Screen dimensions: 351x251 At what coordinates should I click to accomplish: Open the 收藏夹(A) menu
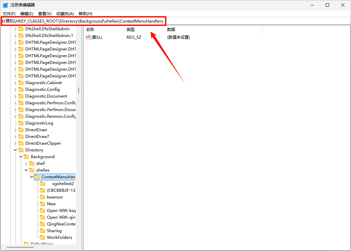[x=65, y=13]
